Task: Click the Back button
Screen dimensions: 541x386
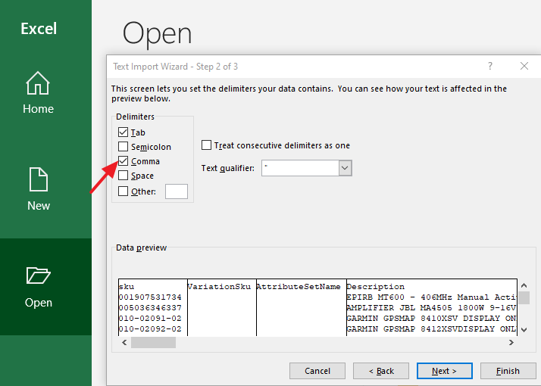Action: coord(381,371)
